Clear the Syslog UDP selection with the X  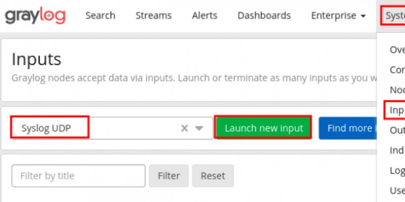[185, 128]
